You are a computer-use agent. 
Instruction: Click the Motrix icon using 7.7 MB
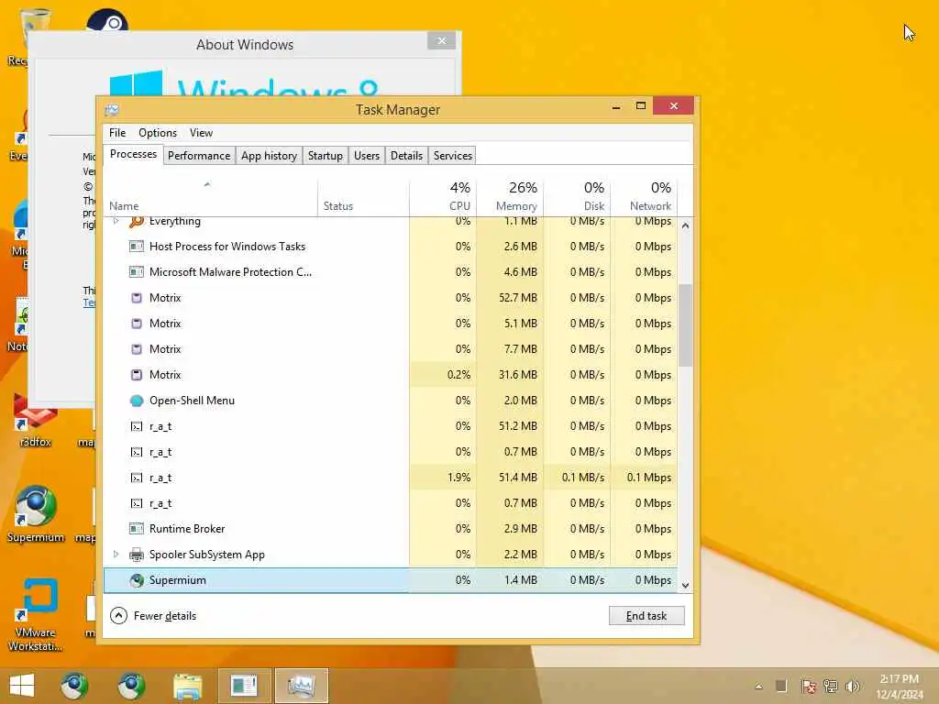137,349
